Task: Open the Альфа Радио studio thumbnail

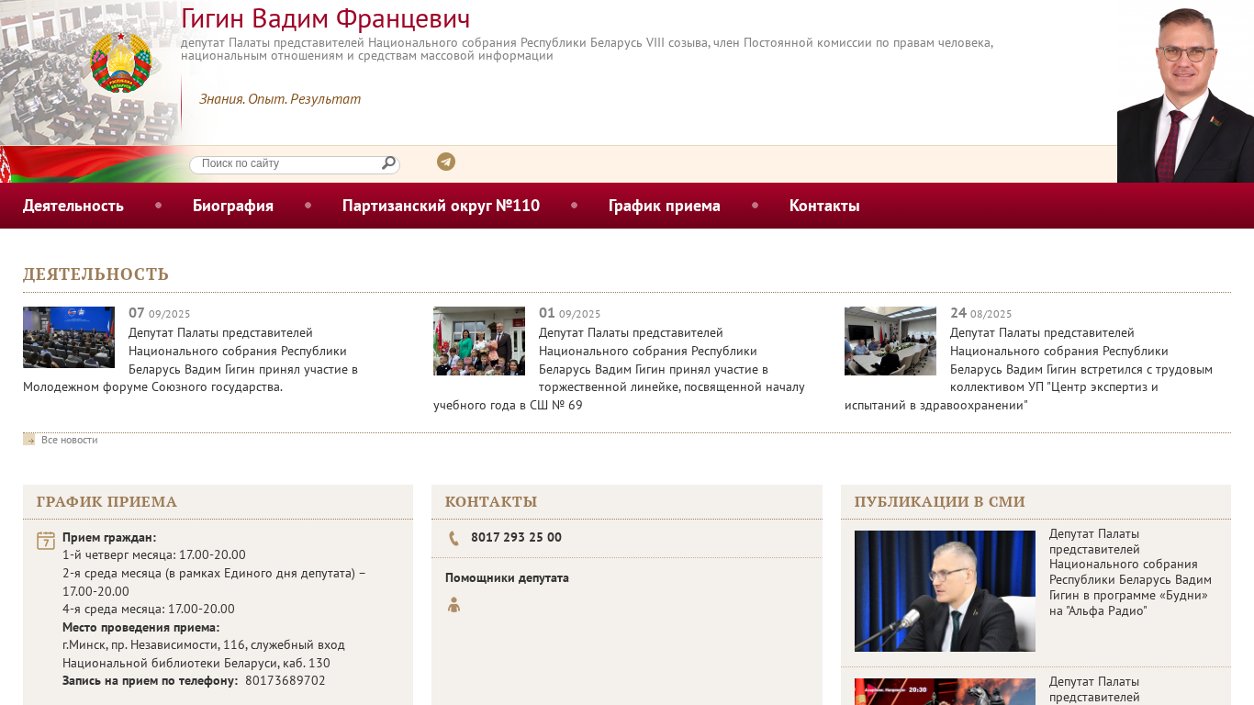Action: tap(945, 591)
